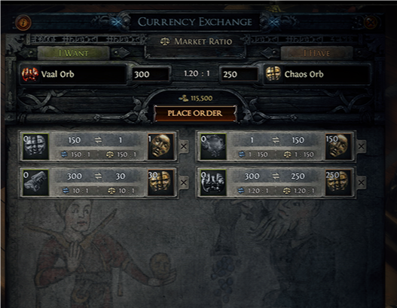The width and height of the screenshot is (397, 308).
Task: Select the Vaal Orb currency icon
Action: pyautogui.click(x=30, y=74)
